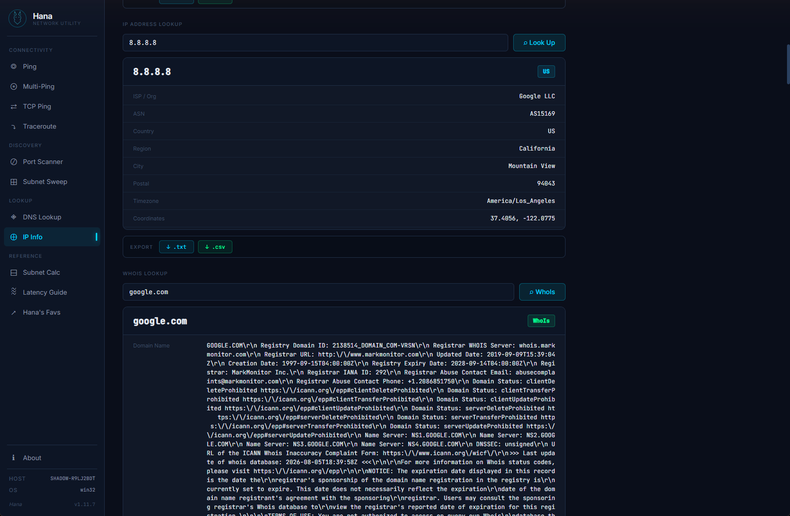Click the About info icon
The width and height of the screenshot is (790, 516).
point(14,458)
